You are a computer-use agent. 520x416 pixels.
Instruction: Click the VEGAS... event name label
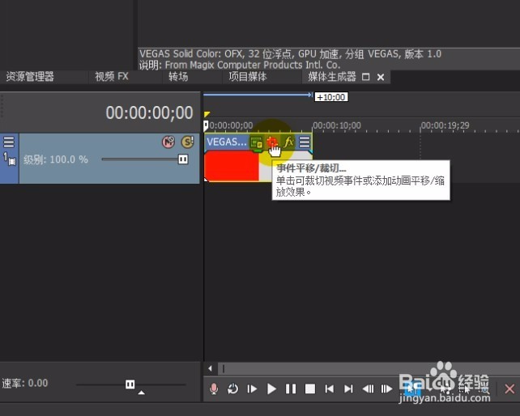point(227,142)
